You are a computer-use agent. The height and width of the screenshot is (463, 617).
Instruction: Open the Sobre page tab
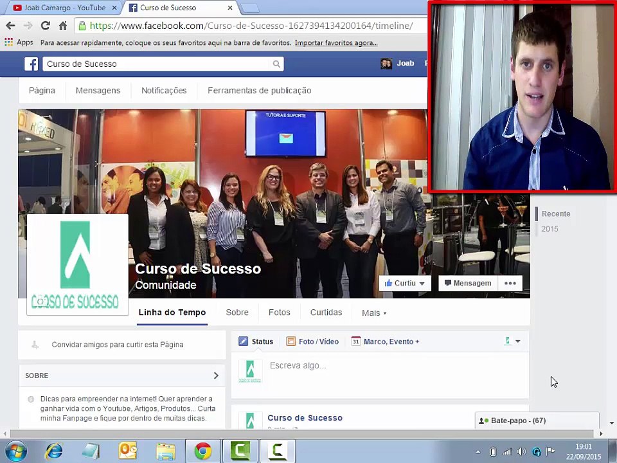click(x=237, y=313)
